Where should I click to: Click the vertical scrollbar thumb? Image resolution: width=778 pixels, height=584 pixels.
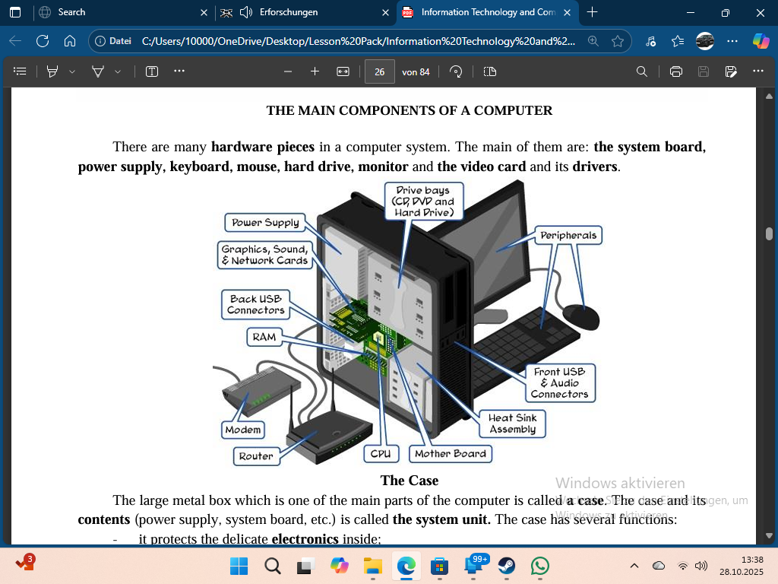769,233
